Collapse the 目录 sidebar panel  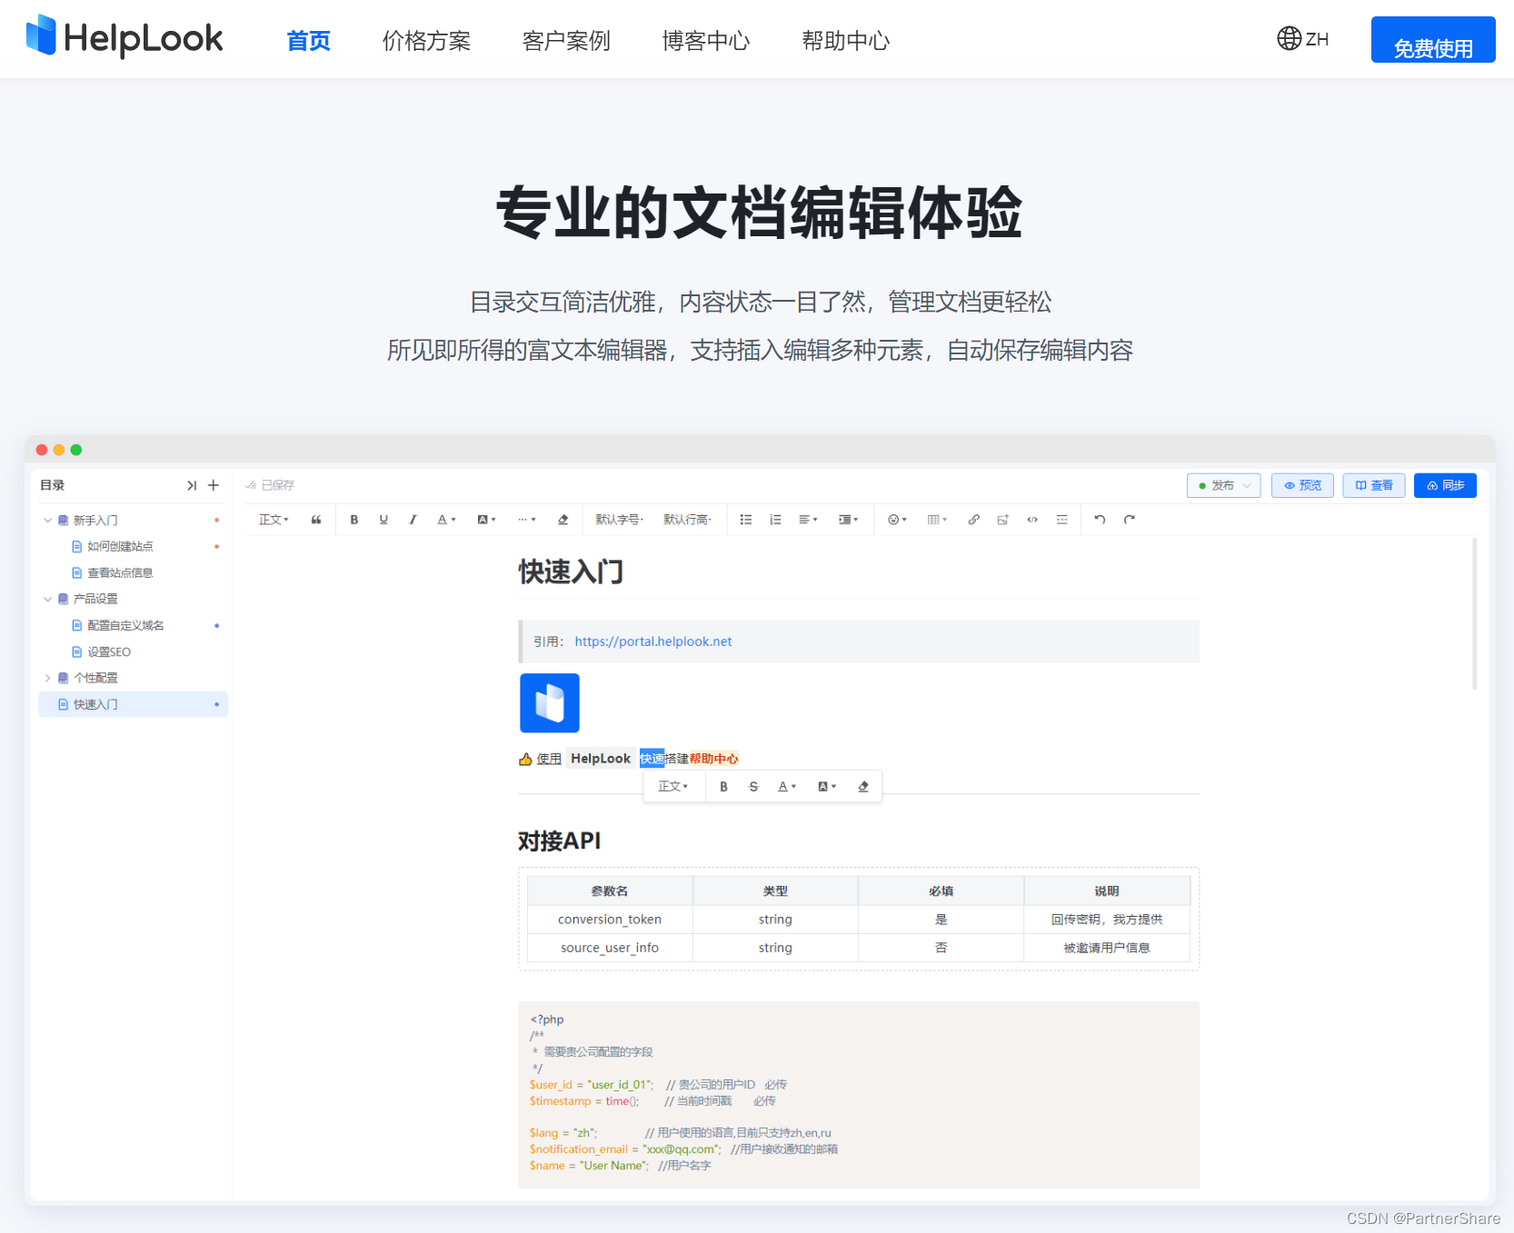[x=192, y=485]
